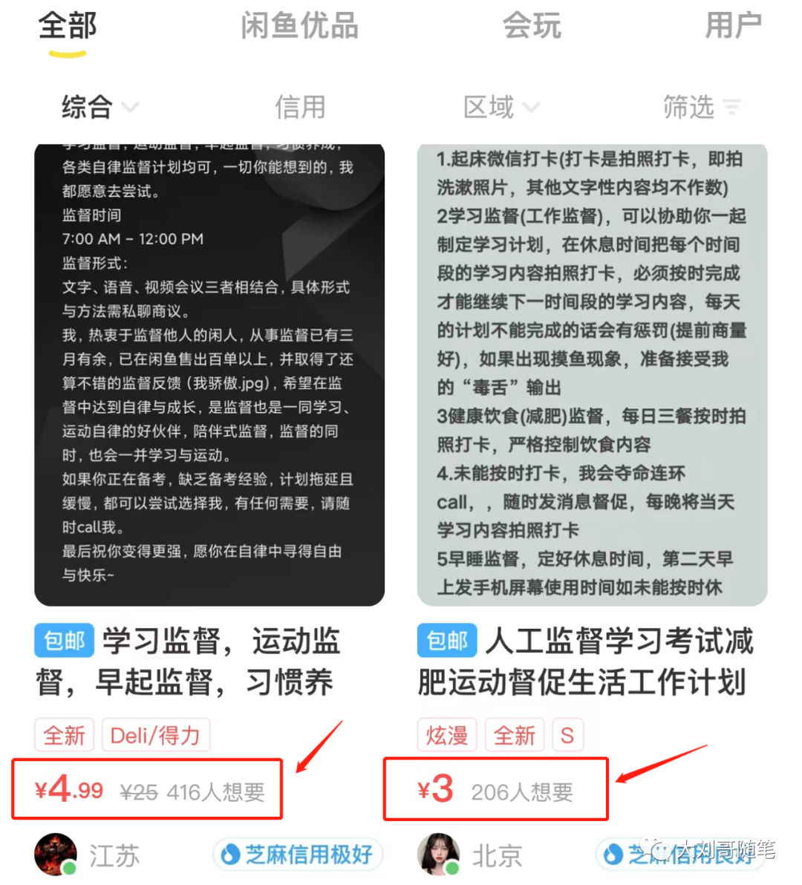The height and width of the screenshot is (885, 802).
Task: Open the 江苏 seller avatar
Action: pyautogui.click(x=55, y=854)
